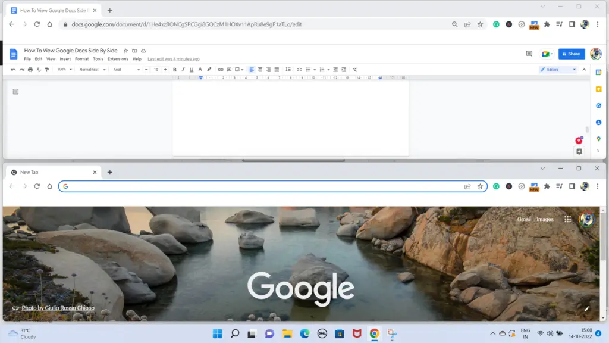Open line and paragraph spacing options
This screenshot has width=609, height=343.
[x=288, y=70]
